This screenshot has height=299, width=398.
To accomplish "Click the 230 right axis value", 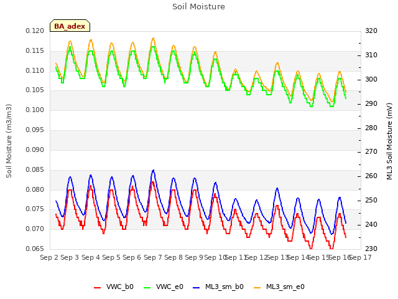I will pos(371,249).
